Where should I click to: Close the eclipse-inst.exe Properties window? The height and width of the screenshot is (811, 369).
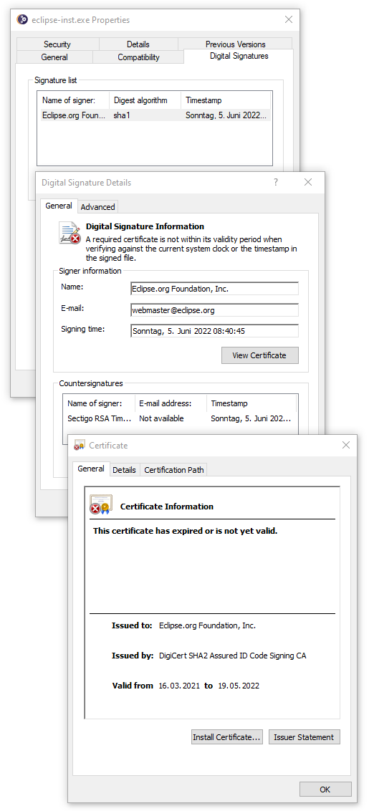(289, 19)
